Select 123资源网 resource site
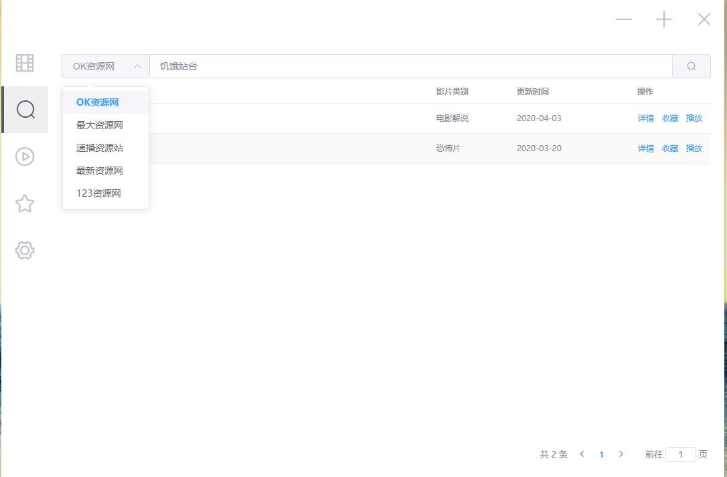727x477 pixels. click(97, 193)
